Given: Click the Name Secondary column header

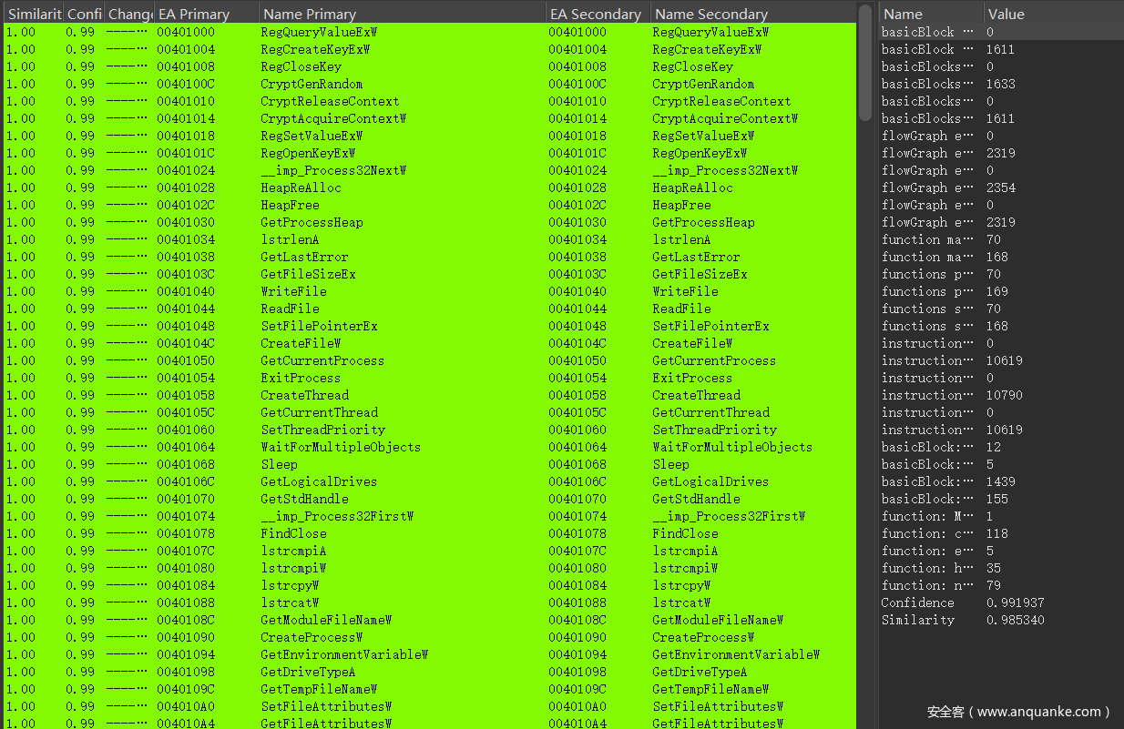Looking at the screenshot, I should click(x=752, y=14).
